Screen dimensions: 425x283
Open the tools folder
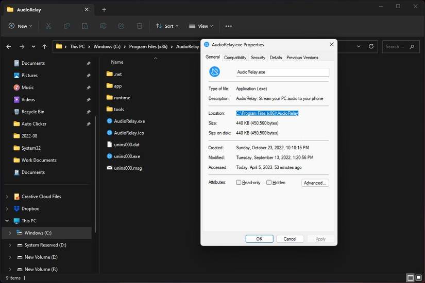[x=115, y=109]
